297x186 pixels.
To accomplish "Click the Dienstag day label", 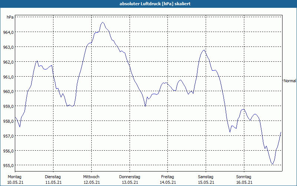I will (53, 177).
